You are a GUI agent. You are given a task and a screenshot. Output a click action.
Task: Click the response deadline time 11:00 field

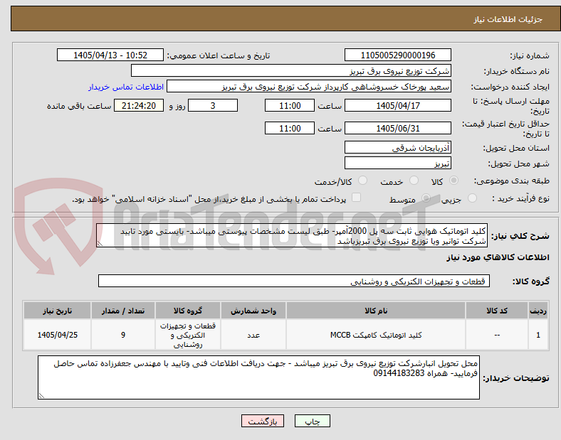(290, 105)
